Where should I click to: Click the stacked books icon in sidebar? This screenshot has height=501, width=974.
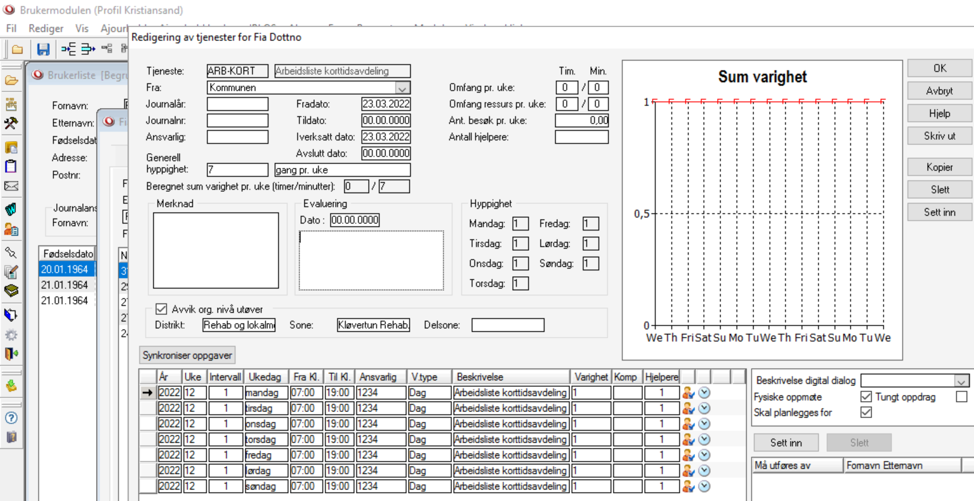click(11, 291)
